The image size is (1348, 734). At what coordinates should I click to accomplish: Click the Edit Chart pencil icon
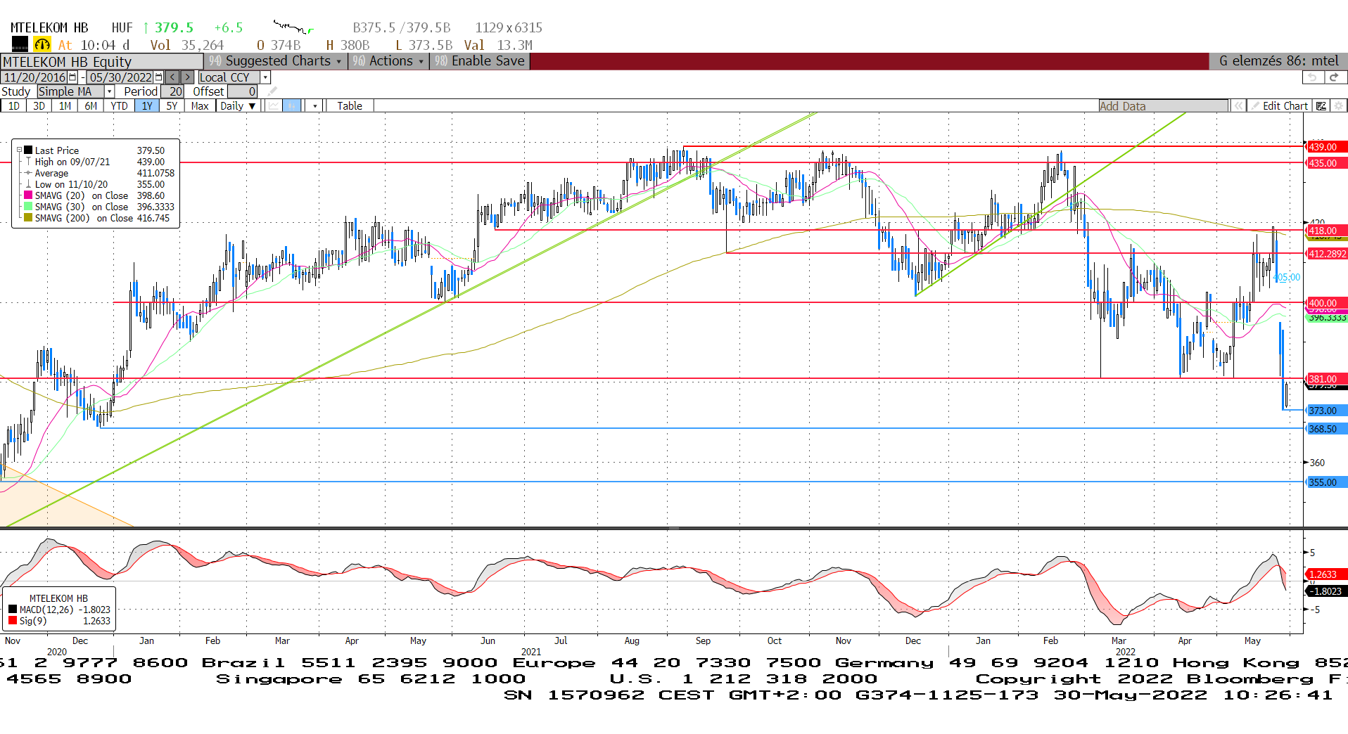(x=1254, y=105)
